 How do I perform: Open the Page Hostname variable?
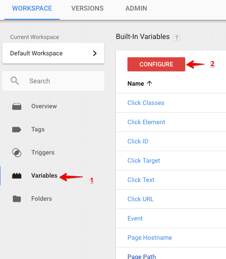coord(150,238)
